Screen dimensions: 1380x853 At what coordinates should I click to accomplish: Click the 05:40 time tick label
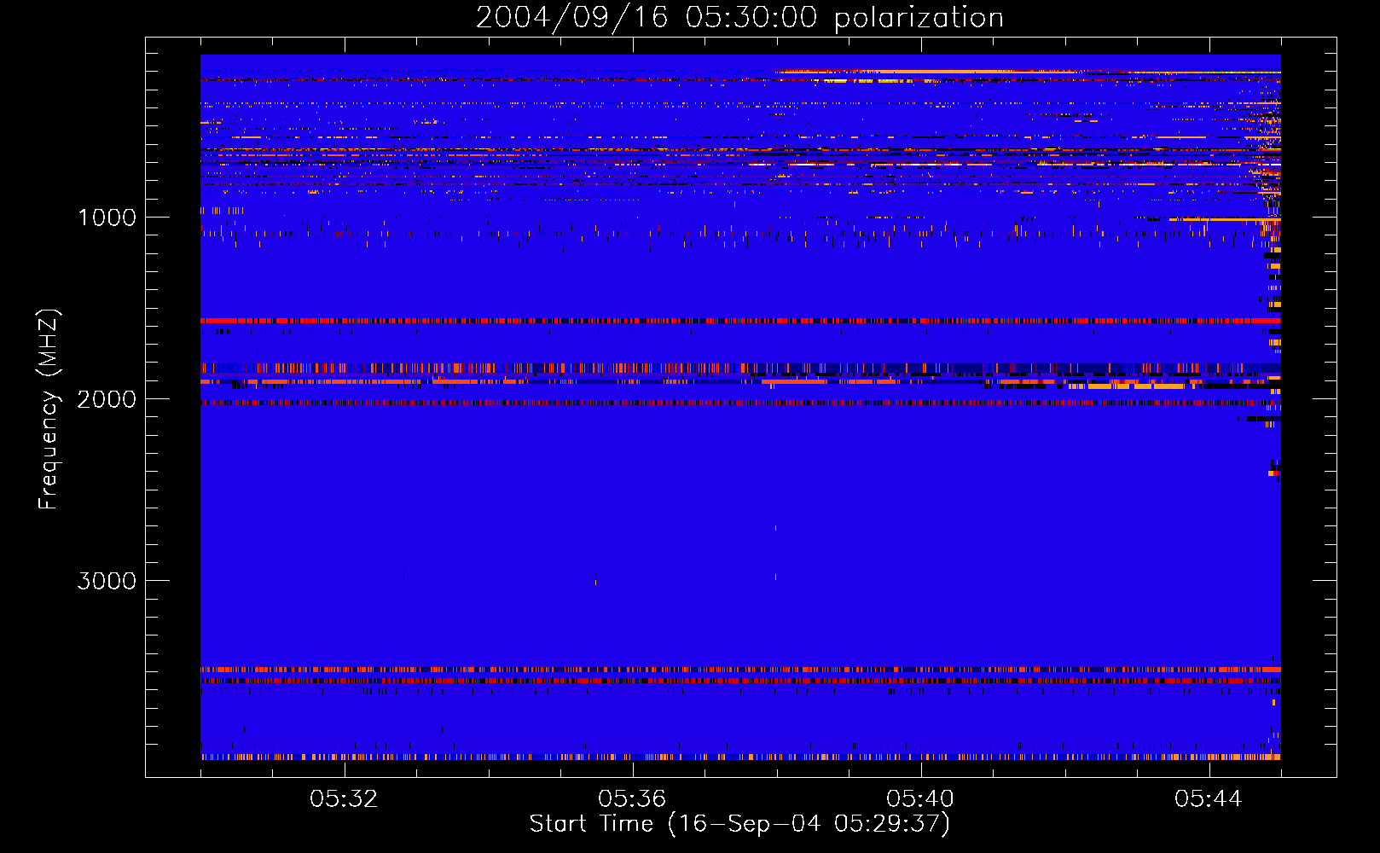920,799
